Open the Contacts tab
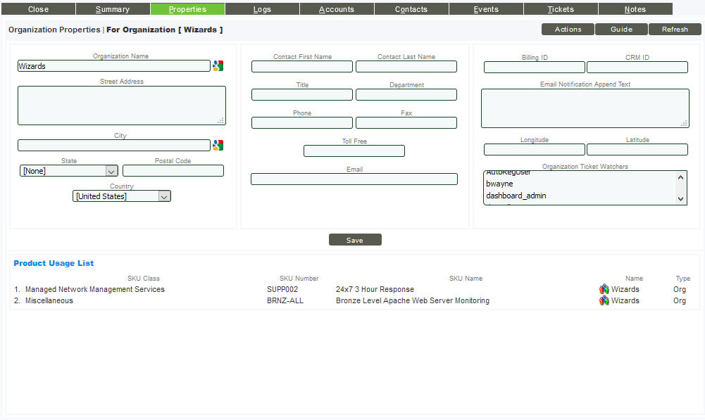Image resolution: width=705 pixels, height=420 pixels. (x=411, y=9)
